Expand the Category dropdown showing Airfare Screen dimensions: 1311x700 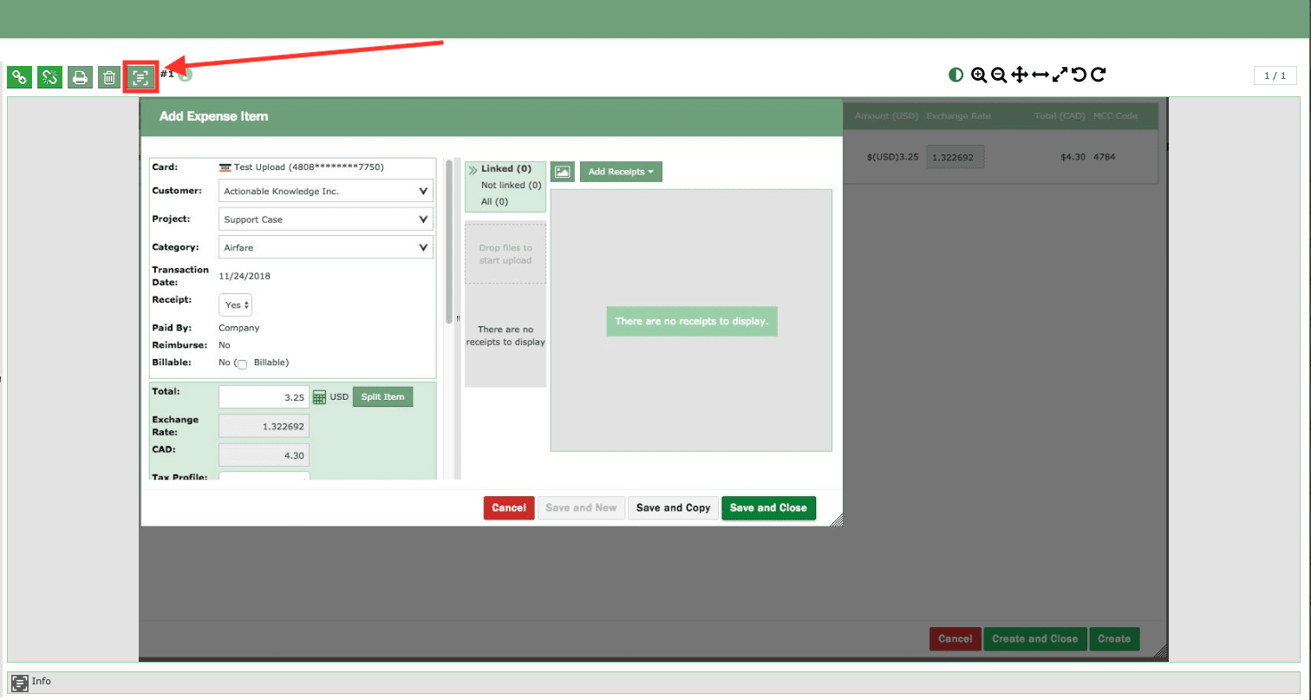326,247
